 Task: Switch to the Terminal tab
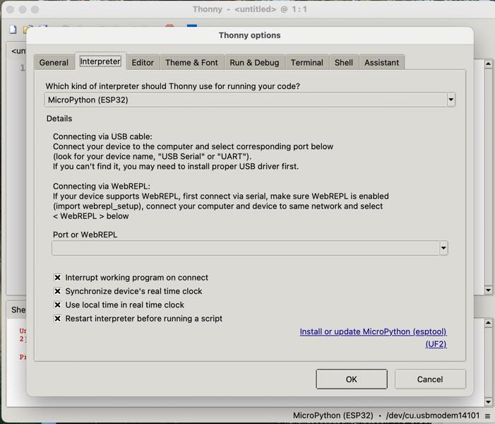click(307, 63)
